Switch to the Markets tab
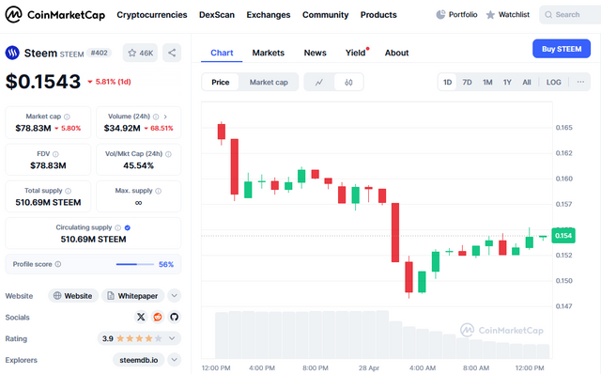Image resolution: width=601 pixels, height=374 pixels. [269, 53]
